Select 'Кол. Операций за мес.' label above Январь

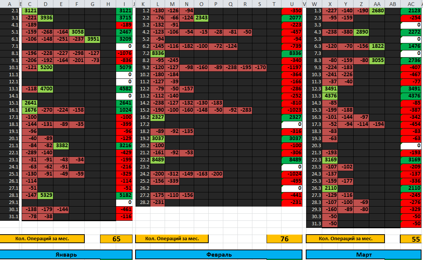click(x=42, y=239)
